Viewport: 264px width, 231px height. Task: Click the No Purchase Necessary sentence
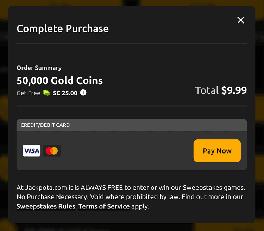click(52, 197)
